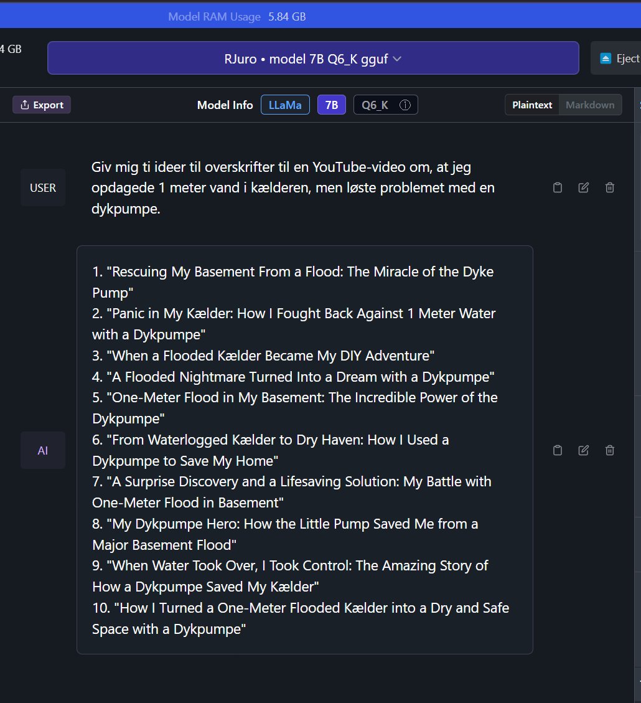Click the USER role label
Screen dimensions: 641x703
(x=43, y=187)
